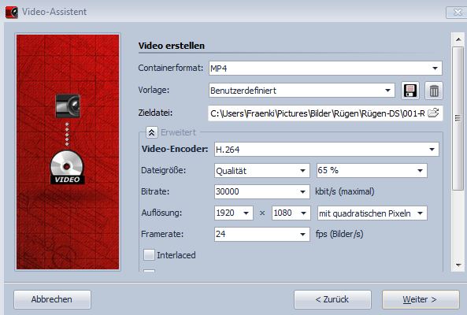Viewport: 467px width, 315px height.
Task: Click the Bitrate label
Action: (x=155, y=191)
